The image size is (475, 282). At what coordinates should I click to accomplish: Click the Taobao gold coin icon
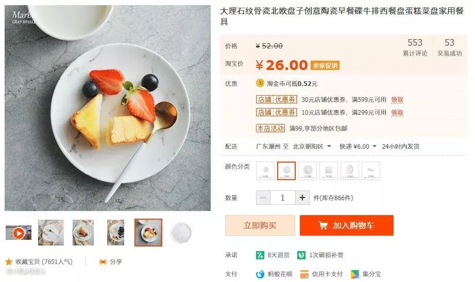tap(260, 83)
